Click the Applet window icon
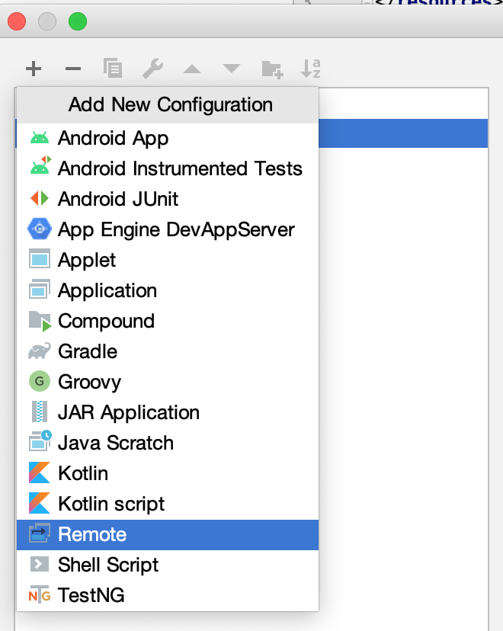503x631 pixels. point(40,259)
